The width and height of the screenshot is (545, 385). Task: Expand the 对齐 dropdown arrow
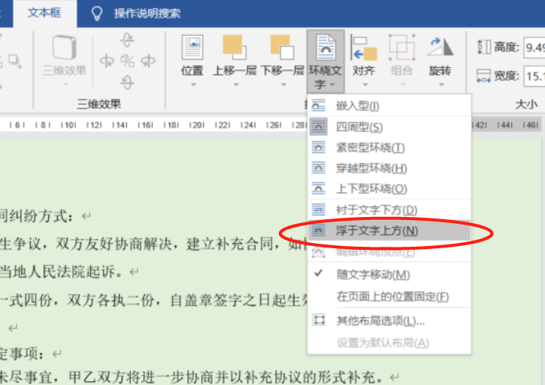tap(365, 84)
